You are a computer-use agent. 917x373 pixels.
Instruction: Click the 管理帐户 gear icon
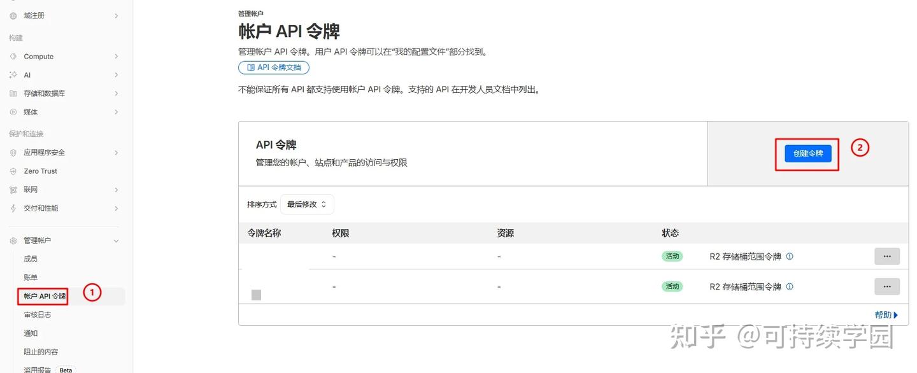(x=13, y=241)
